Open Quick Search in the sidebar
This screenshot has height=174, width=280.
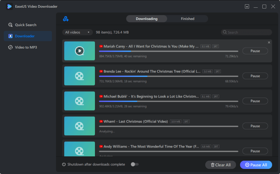tap(26, 25)
